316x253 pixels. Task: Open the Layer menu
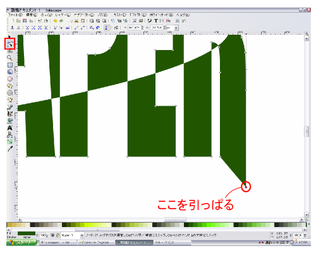pos(63,15)
